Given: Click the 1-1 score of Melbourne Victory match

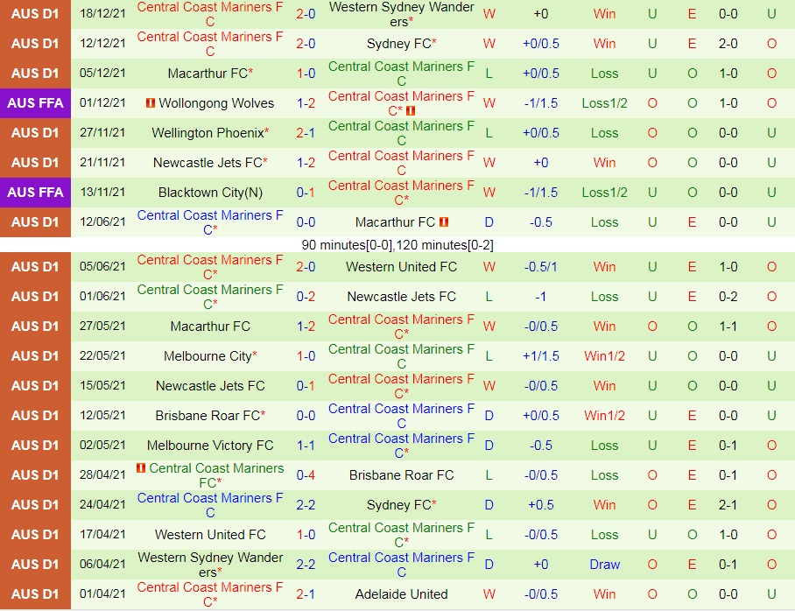Looking at the screenshot, I should point(306,446).
